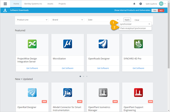Click the scrollbar down arrow

coord(169,111)
